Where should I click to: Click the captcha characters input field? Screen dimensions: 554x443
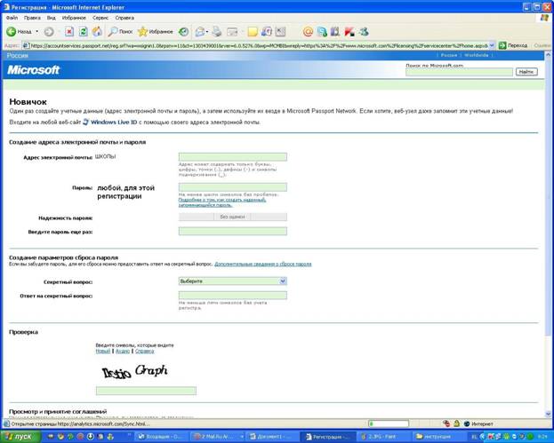pyautogui.click(x=146, y=391)
